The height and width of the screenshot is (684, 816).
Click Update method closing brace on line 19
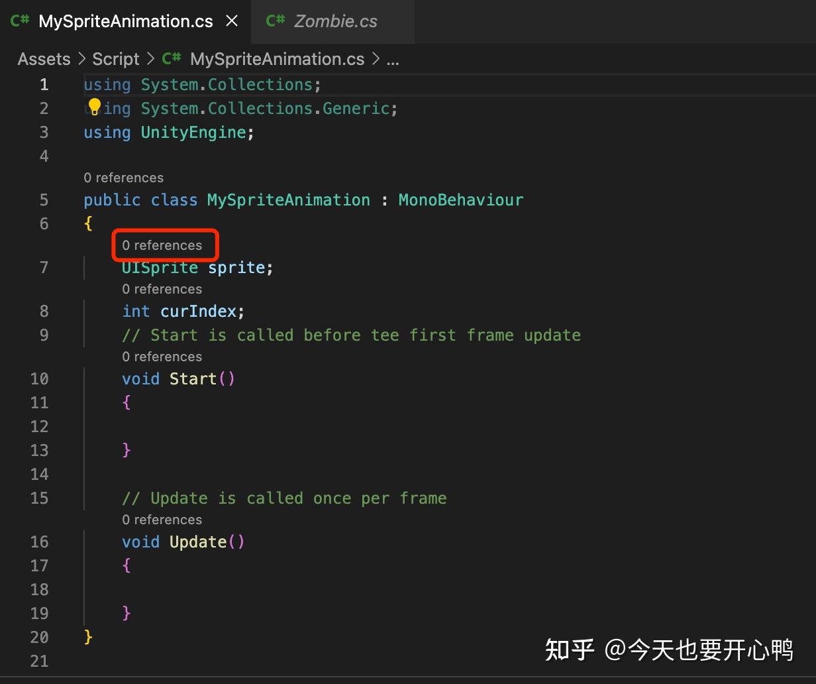point(127,614)
